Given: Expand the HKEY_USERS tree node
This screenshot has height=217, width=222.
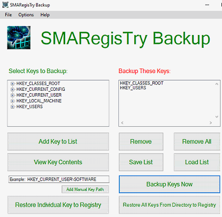Looking at the screenshot, I should point(12,107).
